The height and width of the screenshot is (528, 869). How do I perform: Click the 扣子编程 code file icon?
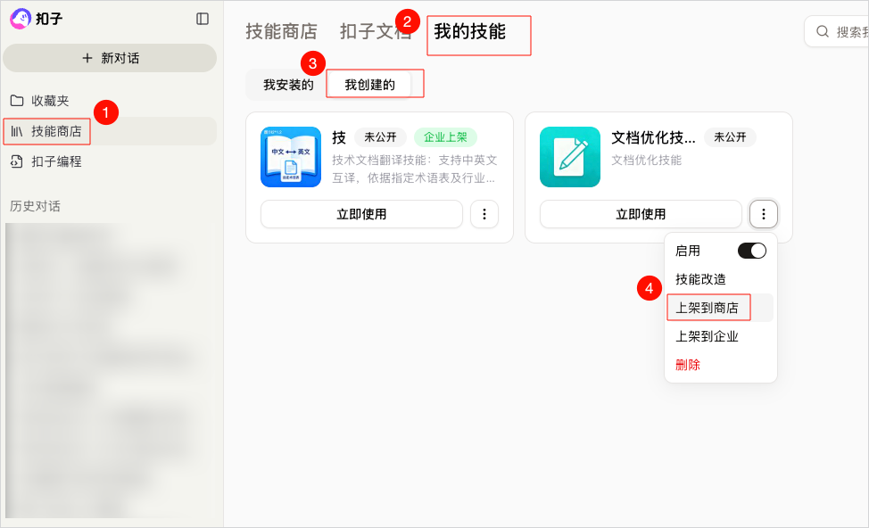(x=17, y=161)
